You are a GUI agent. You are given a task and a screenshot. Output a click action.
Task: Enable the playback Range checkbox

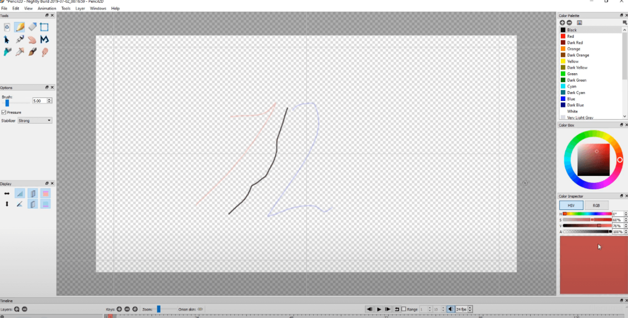pyautogui.click(x=404, y=309)
